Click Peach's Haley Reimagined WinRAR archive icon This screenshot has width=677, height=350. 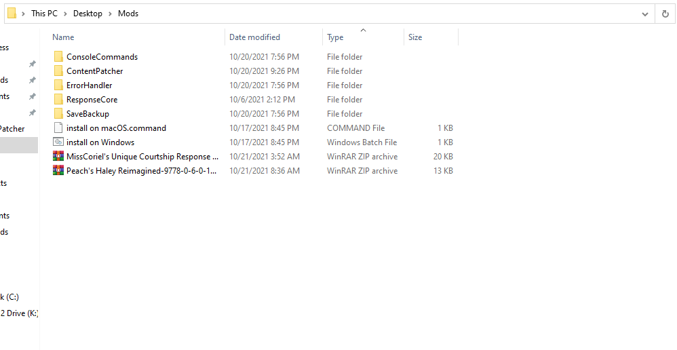pos(58,171)
